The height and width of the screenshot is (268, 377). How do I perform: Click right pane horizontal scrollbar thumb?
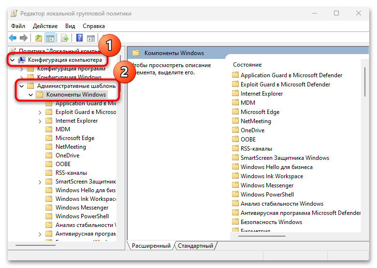[x=262, y=236]
